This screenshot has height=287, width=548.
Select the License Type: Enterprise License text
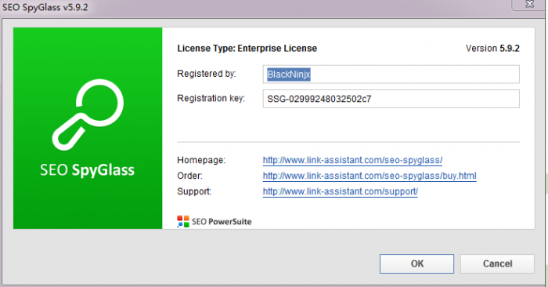(x=247, y=49)
